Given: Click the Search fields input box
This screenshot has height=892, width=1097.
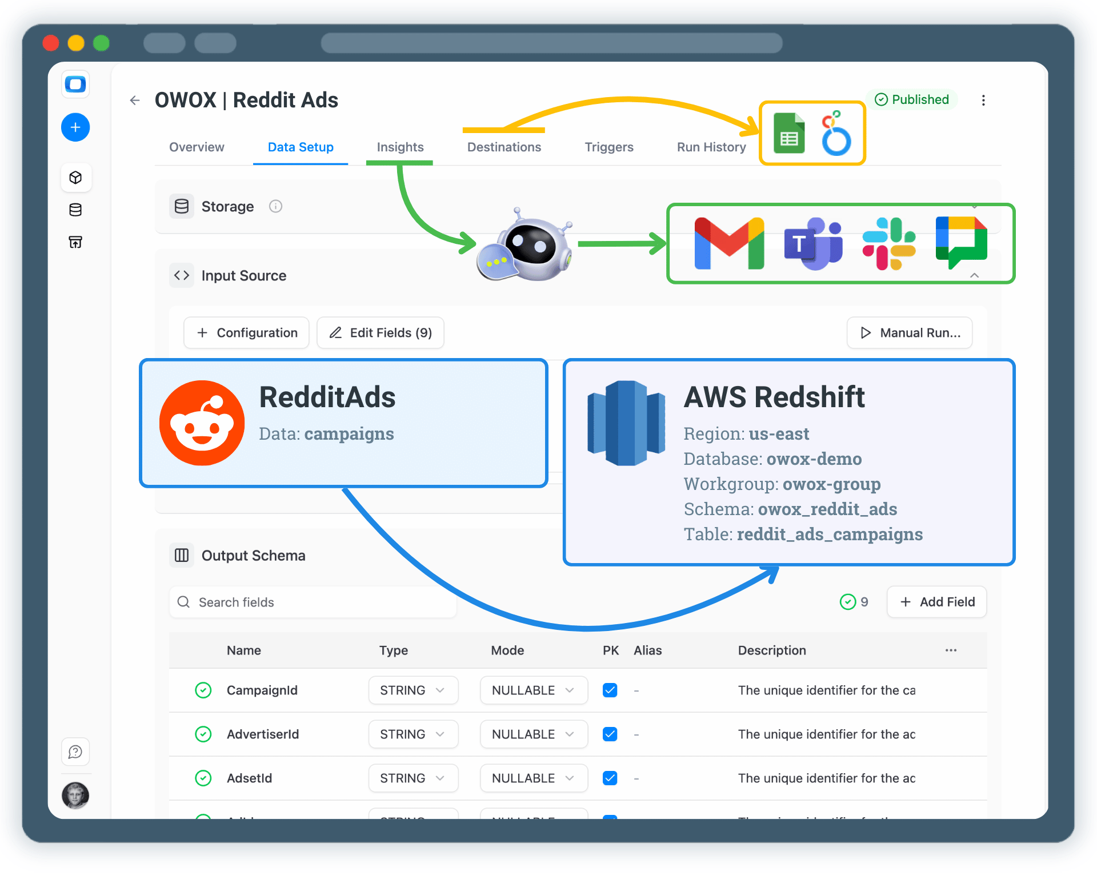Looking at the screenshot, I should [312, 602].
